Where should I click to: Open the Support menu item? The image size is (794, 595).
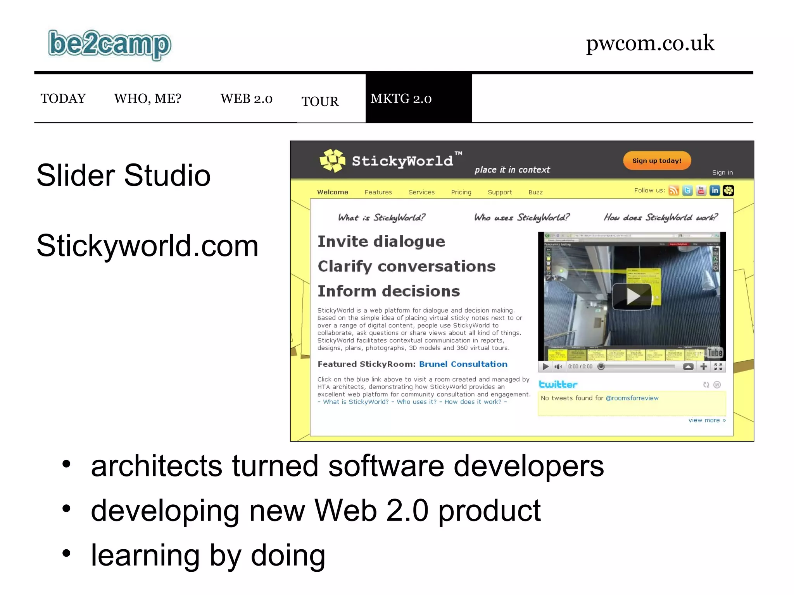500,192
